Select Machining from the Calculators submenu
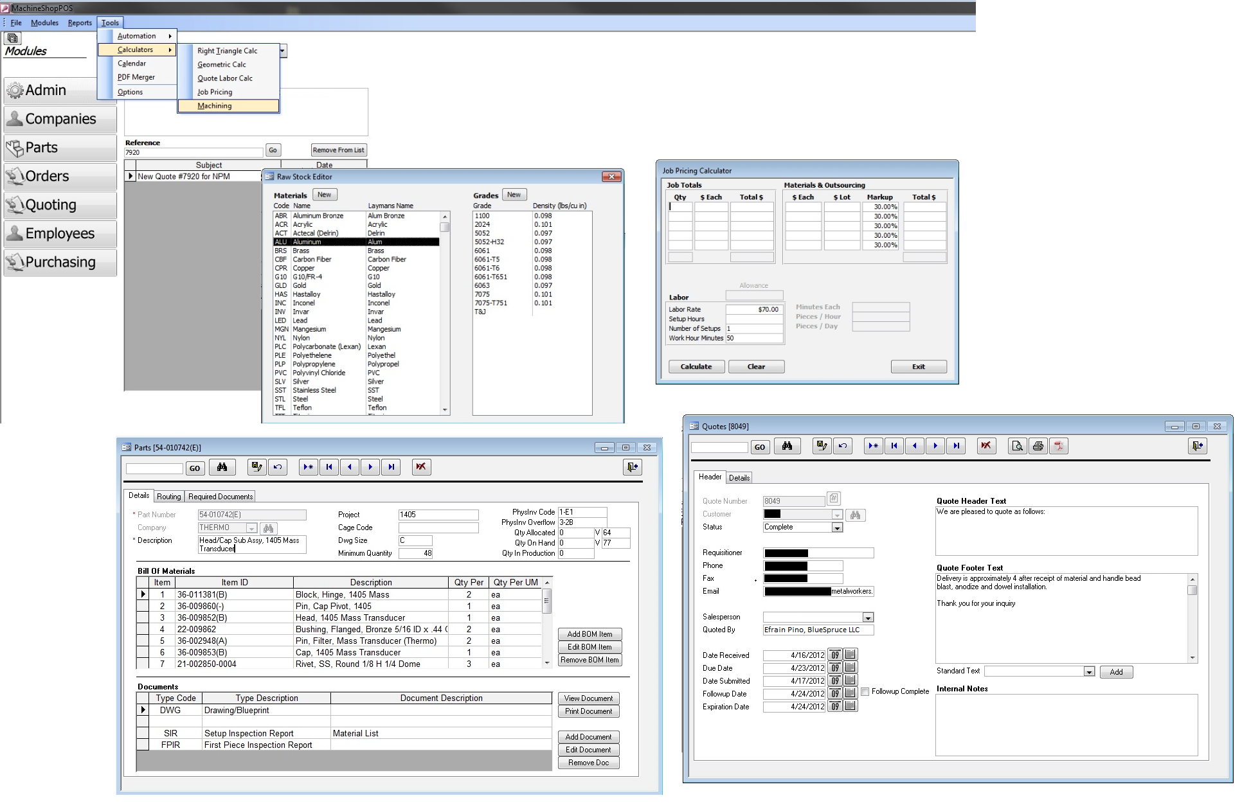Image resolution: width=1251 pixels, height=807 pixels. click(x=215, y=105)
